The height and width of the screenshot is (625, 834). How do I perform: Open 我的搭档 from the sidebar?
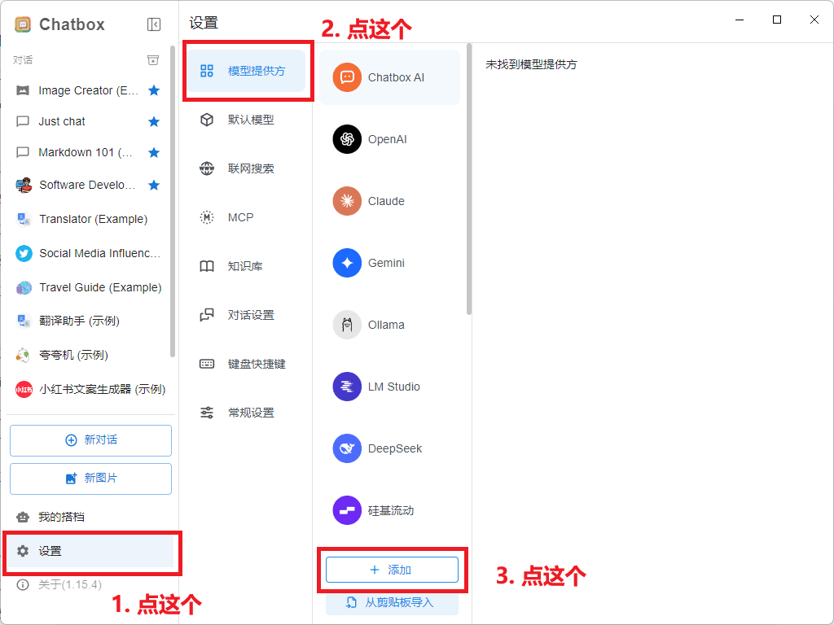tap(61, 516)
